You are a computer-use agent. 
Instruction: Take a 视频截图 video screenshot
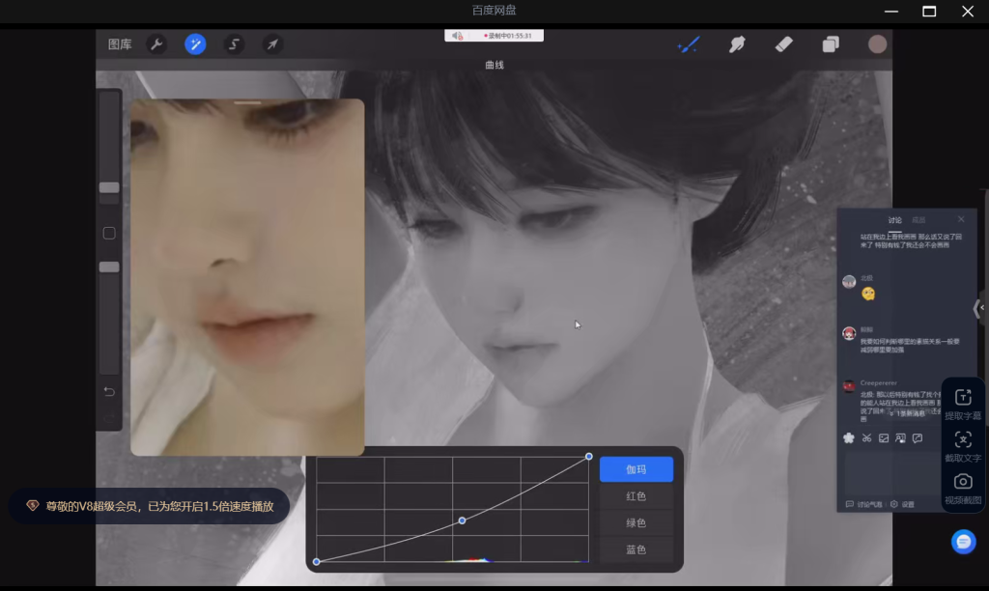(x=963, y=488)
